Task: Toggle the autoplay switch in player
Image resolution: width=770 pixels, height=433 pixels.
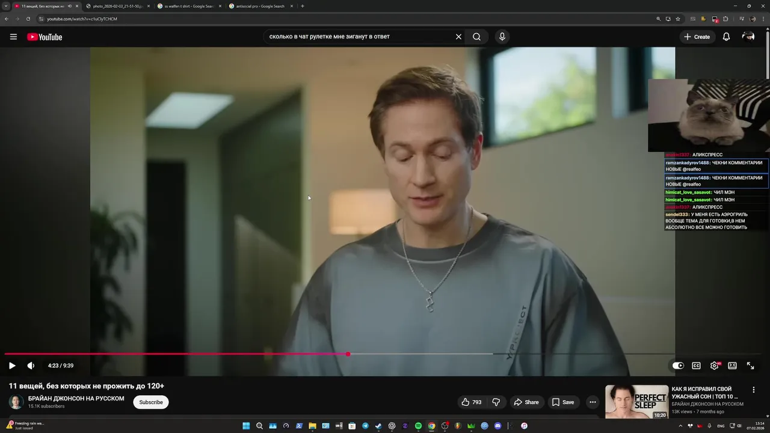Action: click(678, 366)
